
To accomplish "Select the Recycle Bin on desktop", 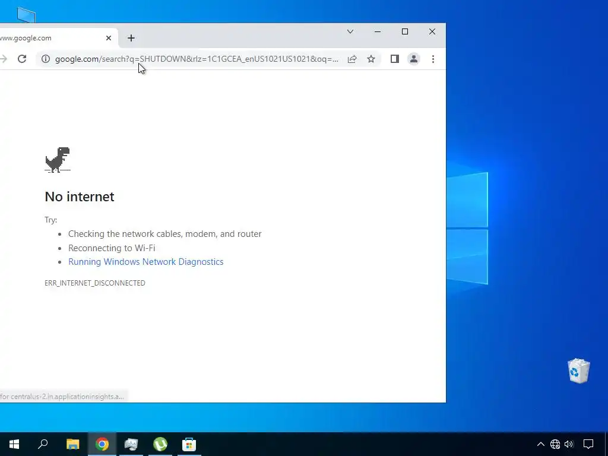I will (x=578, y=370).
